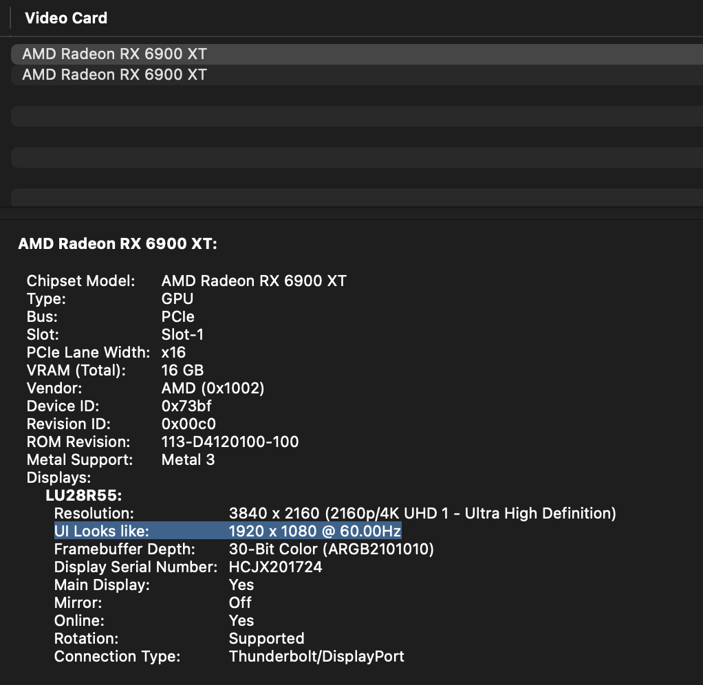Click the Slot value Slot-1
Image resolution: width=703 pixels, height=685 pixels.
click(x=182, y=334)
